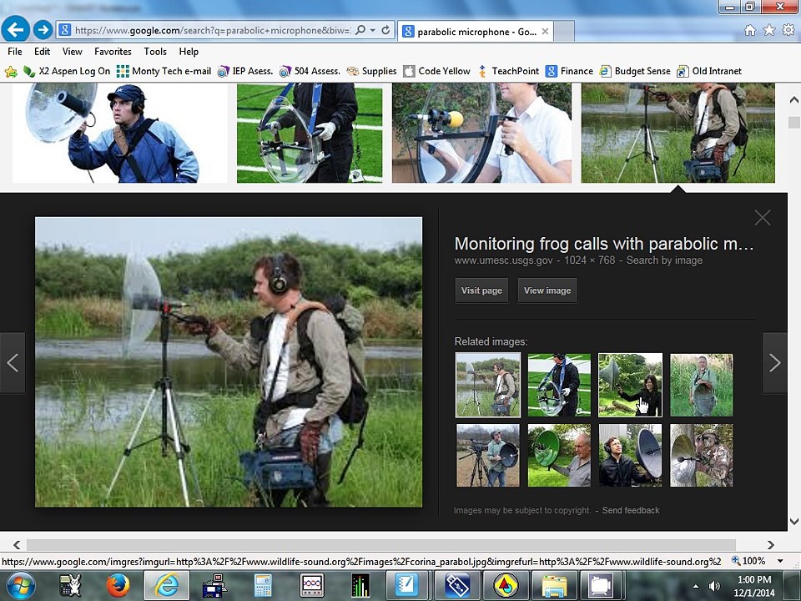Show hidden system tray icons

(x=695, y=586)
